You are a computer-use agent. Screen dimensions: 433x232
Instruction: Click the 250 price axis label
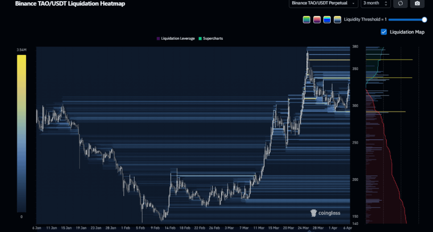click(x=355, y=143)
